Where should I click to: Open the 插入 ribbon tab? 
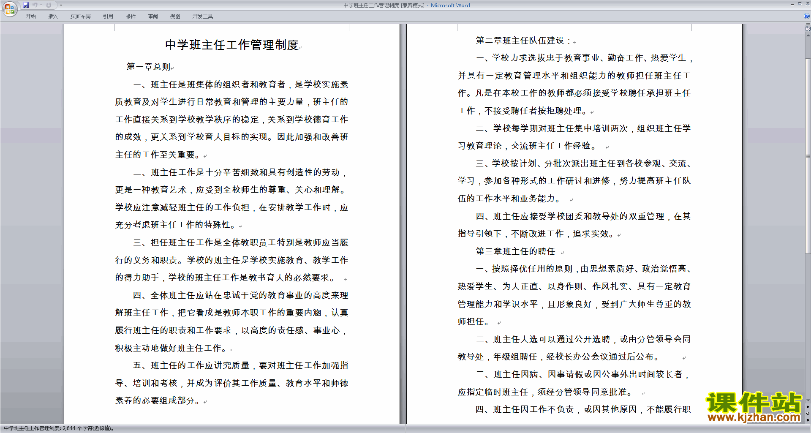click(x=53, y=16)
